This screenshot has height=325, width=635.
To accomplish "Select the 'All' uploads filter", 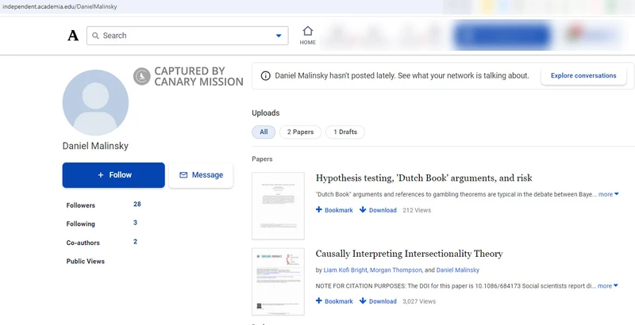I will [x=264, y=132].
